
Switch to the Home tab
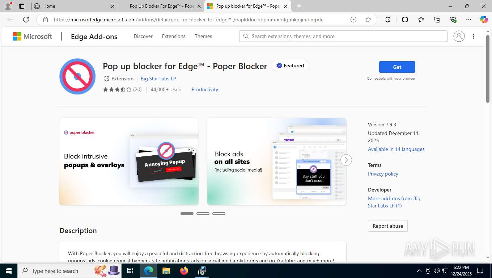click(x=74, y=6)
